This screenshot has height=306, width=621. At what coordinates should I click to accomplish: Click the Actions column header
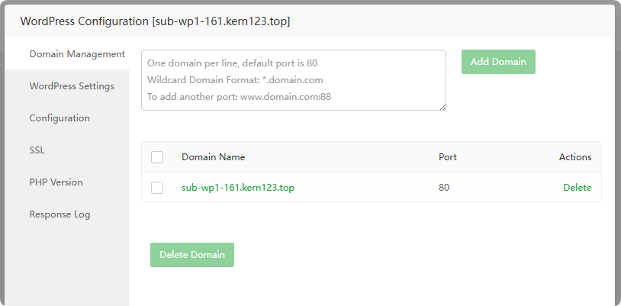[x=574, y=157]
